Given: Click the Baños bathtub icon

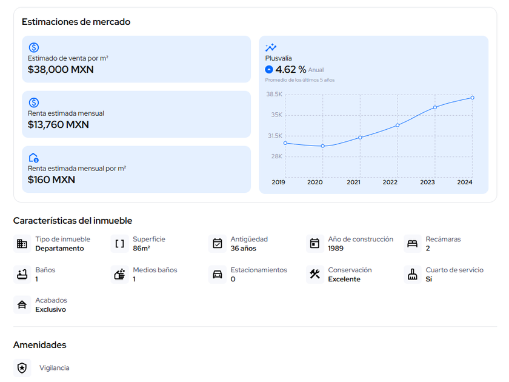Looking at the screenshot, I should pyautogui.click(x=22, y=274).
